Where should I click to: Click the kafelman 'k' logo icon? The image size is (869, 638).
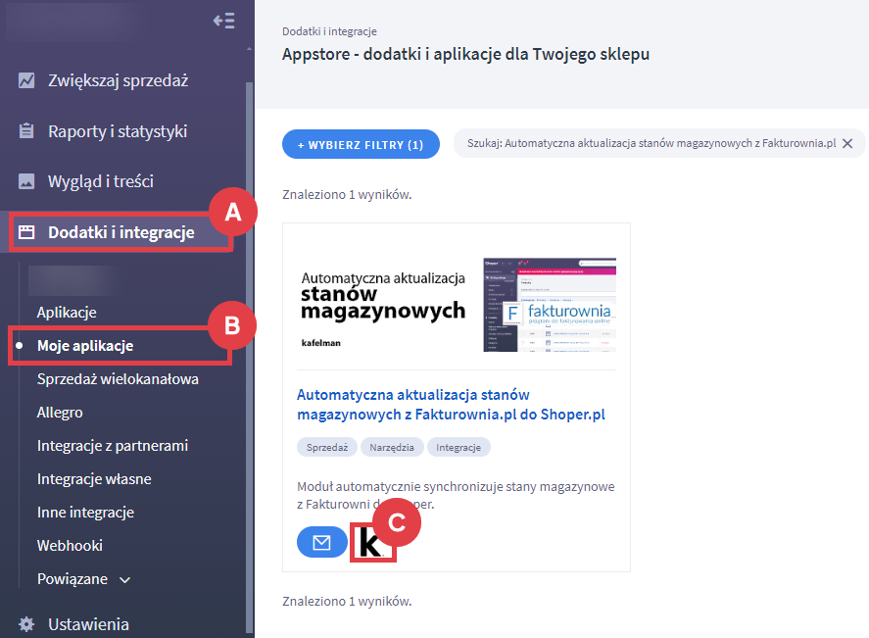372,543
